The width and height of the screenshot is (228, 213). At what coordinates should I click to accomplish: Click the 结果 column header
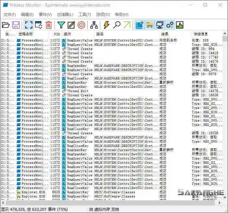click(175, 34)
